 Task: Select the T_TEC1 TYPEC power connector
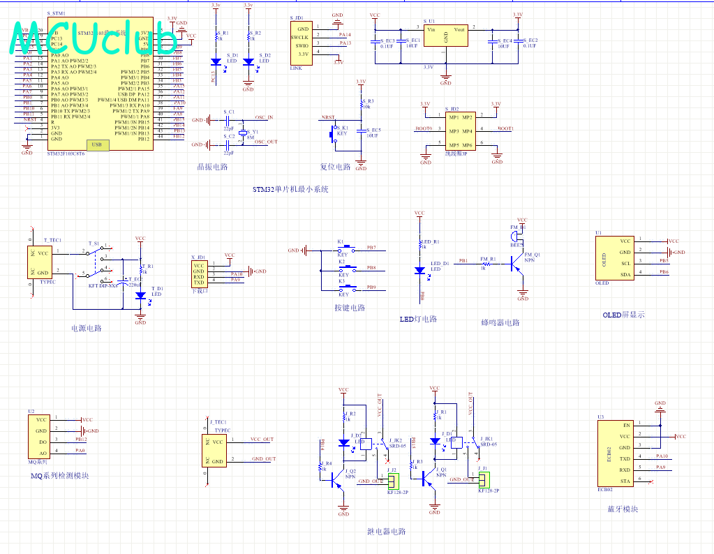pos(40,262)
